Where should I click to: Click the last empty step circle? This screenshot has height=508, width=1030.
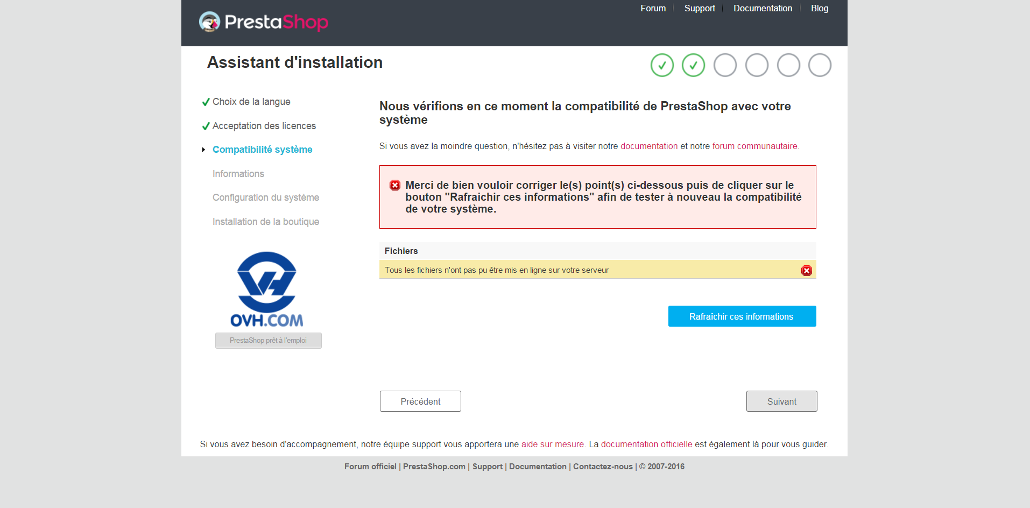point(820,65)
